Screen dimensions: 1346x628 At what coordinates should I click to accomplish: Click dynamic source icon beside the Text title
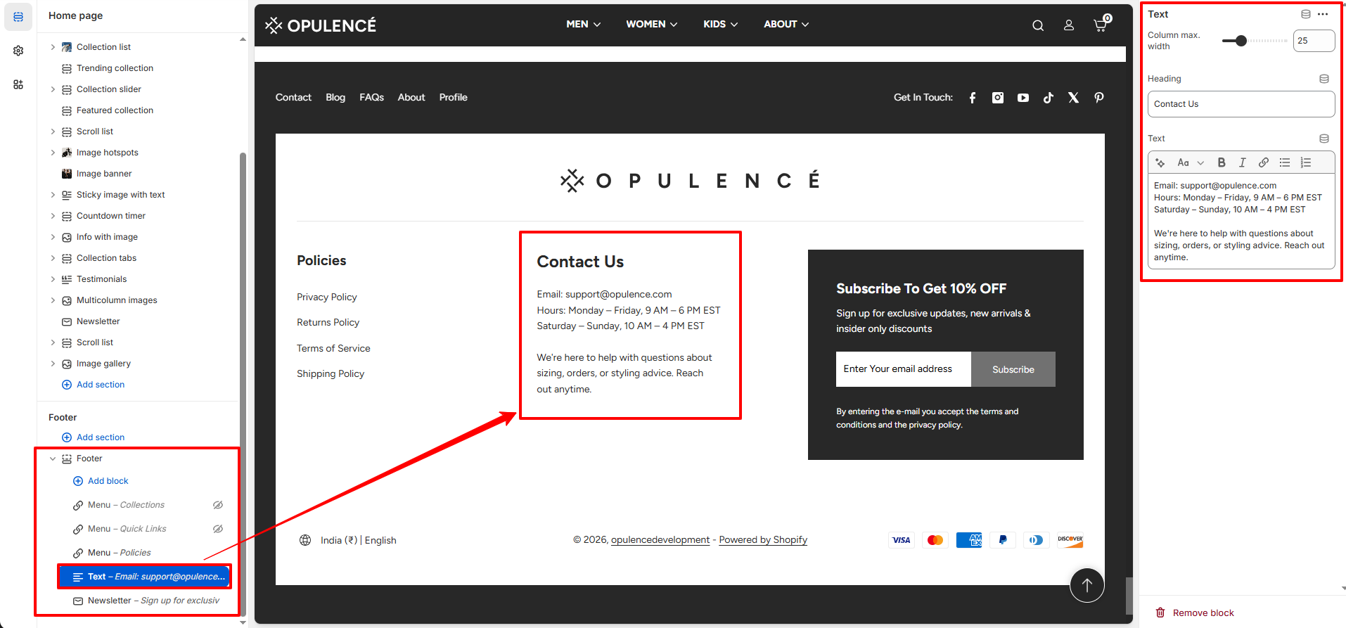pyautogui.click(x=1306, y=14)
